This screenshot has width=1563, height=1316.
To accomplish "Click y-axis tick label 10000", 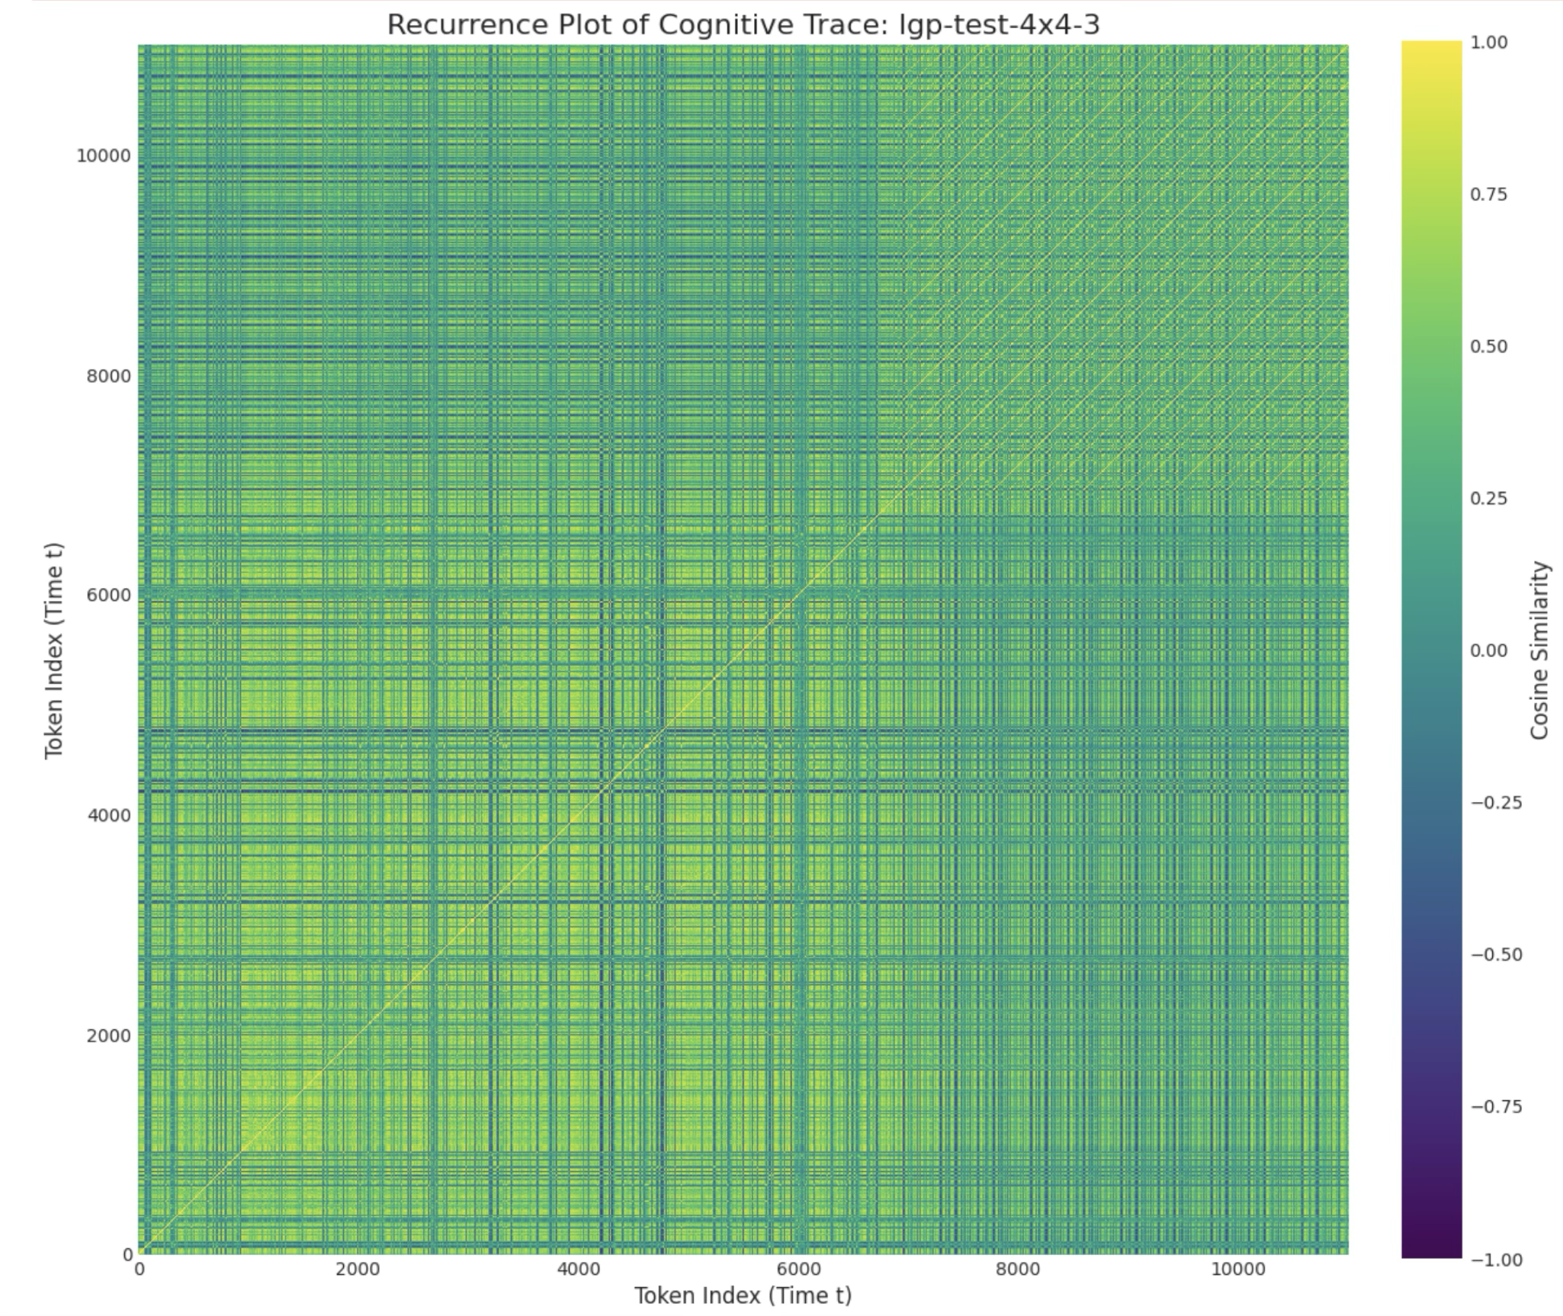I will point(104,156).
